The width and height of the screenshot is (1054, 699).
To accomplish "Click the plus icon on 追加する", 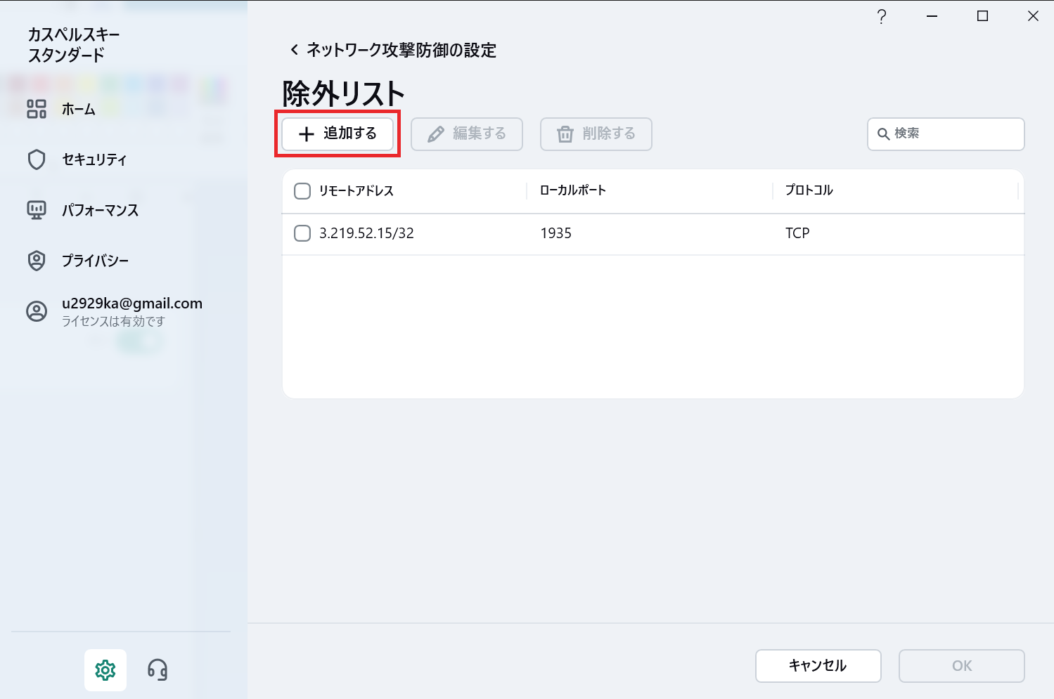I will 306,134.
